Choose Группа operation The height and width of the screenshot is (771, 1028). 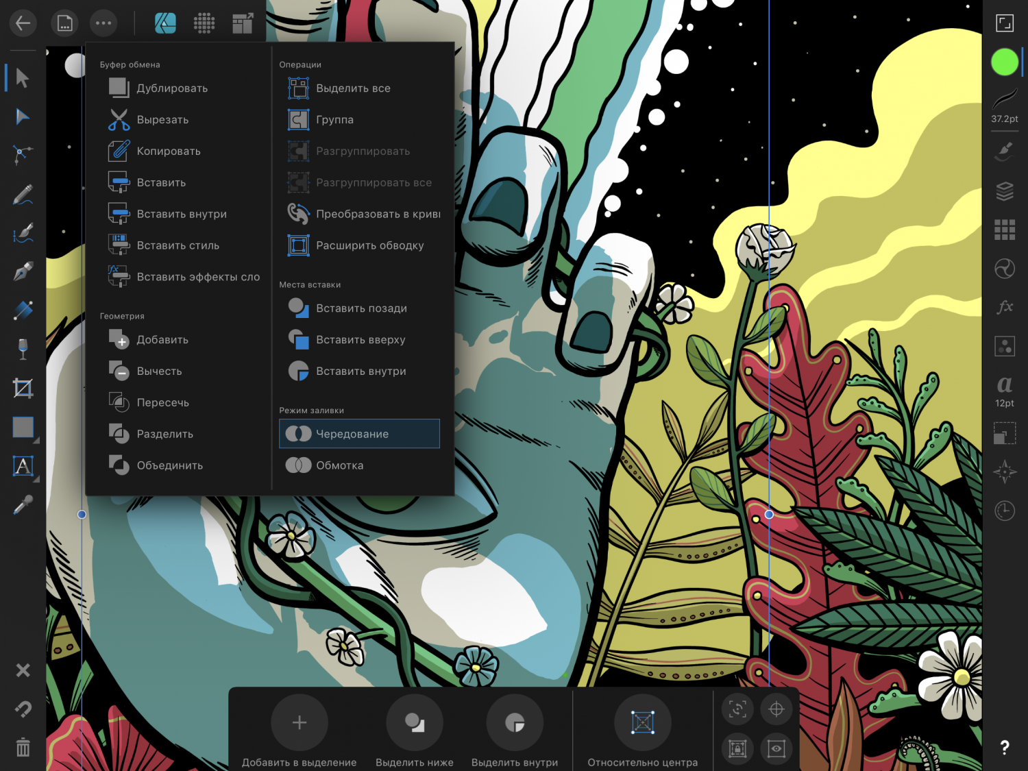360,119
